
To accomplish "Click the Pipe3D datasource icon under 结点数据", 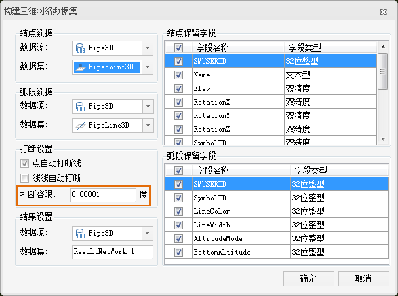I will click(x=80, y=48).
